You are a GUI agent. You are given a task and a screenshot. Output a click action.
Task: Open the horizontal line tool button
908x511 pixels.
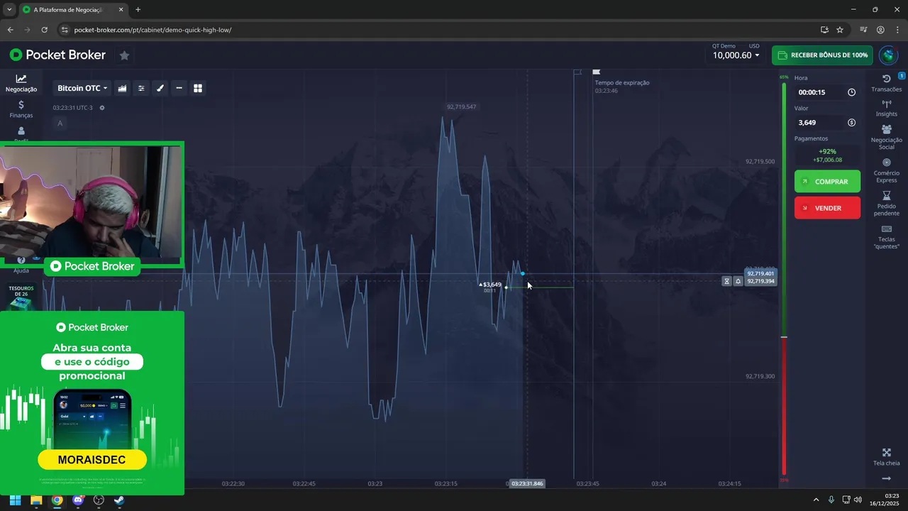pos(179,88)
